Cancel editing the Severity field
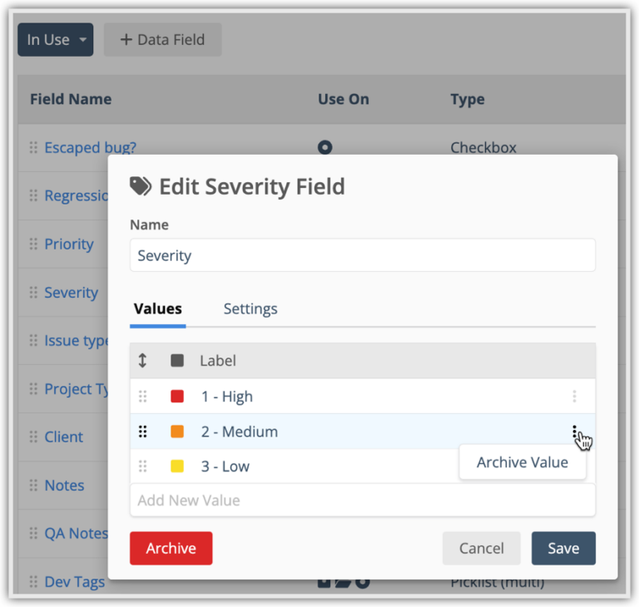639x607 pixels. tap(482, 548)
